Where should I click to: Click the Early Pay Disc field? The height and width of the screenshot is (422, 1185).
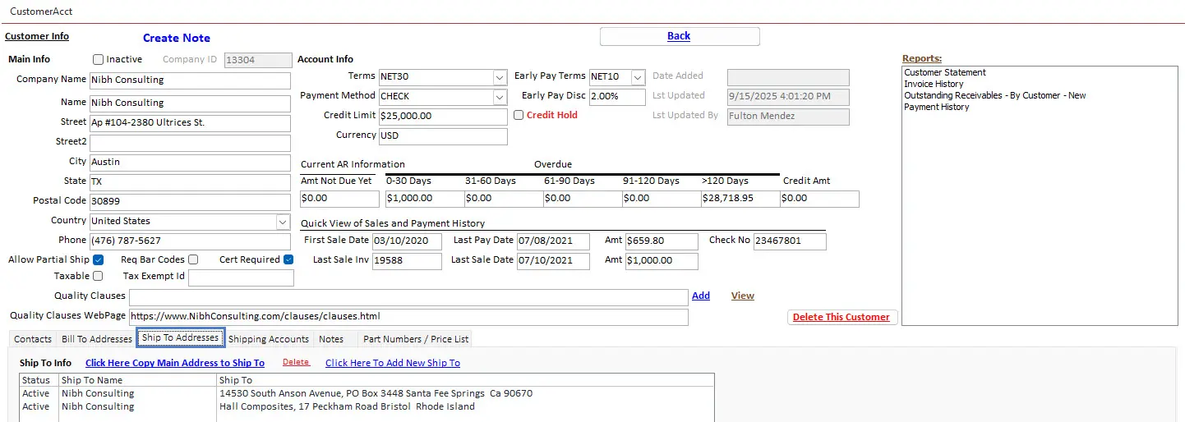point(617,97)
